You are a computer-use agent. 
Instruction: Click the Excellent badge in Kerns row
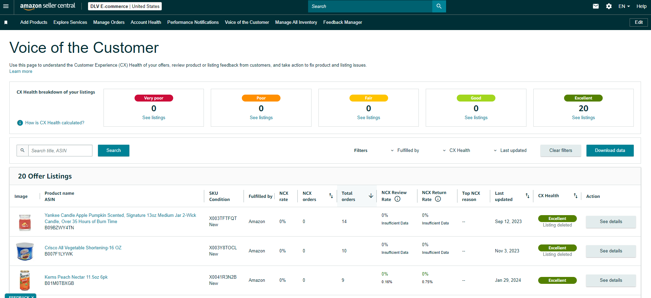click(x=557, y=280)
